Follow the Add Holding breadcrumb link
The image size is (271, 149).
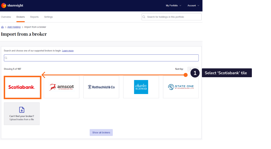[14, 27]
